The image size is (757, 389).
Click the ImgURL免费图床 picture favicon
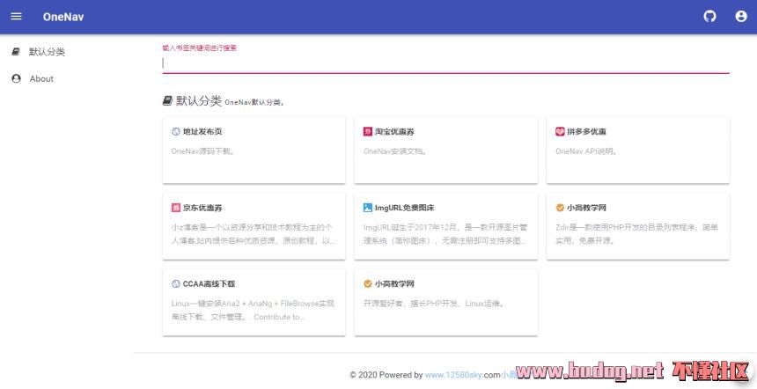click(367, 208)
